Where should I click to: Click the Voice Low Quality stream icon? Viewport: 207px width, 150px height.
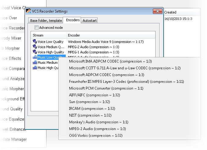pyautogui.click(x=35, y=42)
